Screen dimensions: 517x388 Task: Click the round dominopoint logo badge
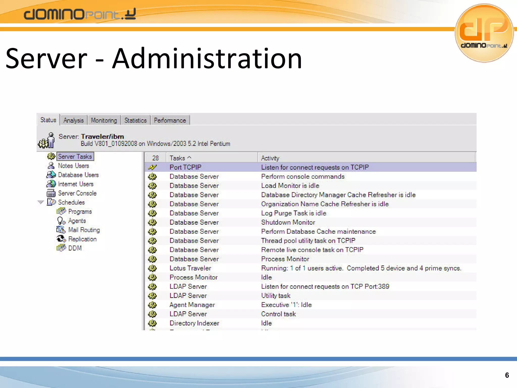[x=484, y=33]
